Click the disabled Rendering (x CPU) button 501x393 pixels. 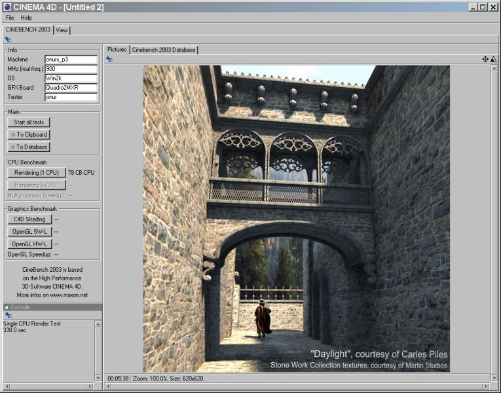coord(37,185)
